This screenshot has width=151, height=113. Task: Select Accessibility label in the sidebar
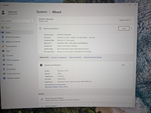point(11,69)
